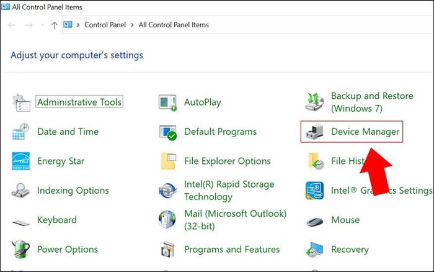
Task: Expand the chevron after Control Panel breadcrumb
Action: point(132,25)
